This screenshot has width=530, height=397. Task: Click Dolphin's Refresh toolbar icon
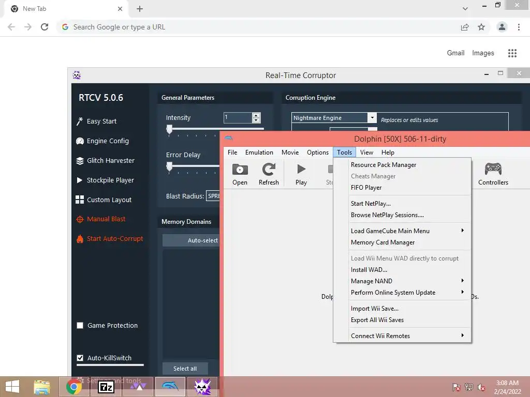coord(269,174)
